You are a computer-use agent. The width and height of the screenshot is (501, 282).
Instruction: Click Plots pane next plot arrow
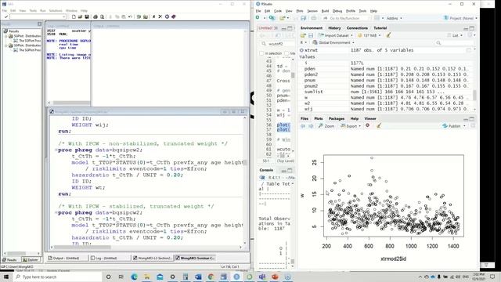[311, 126]
